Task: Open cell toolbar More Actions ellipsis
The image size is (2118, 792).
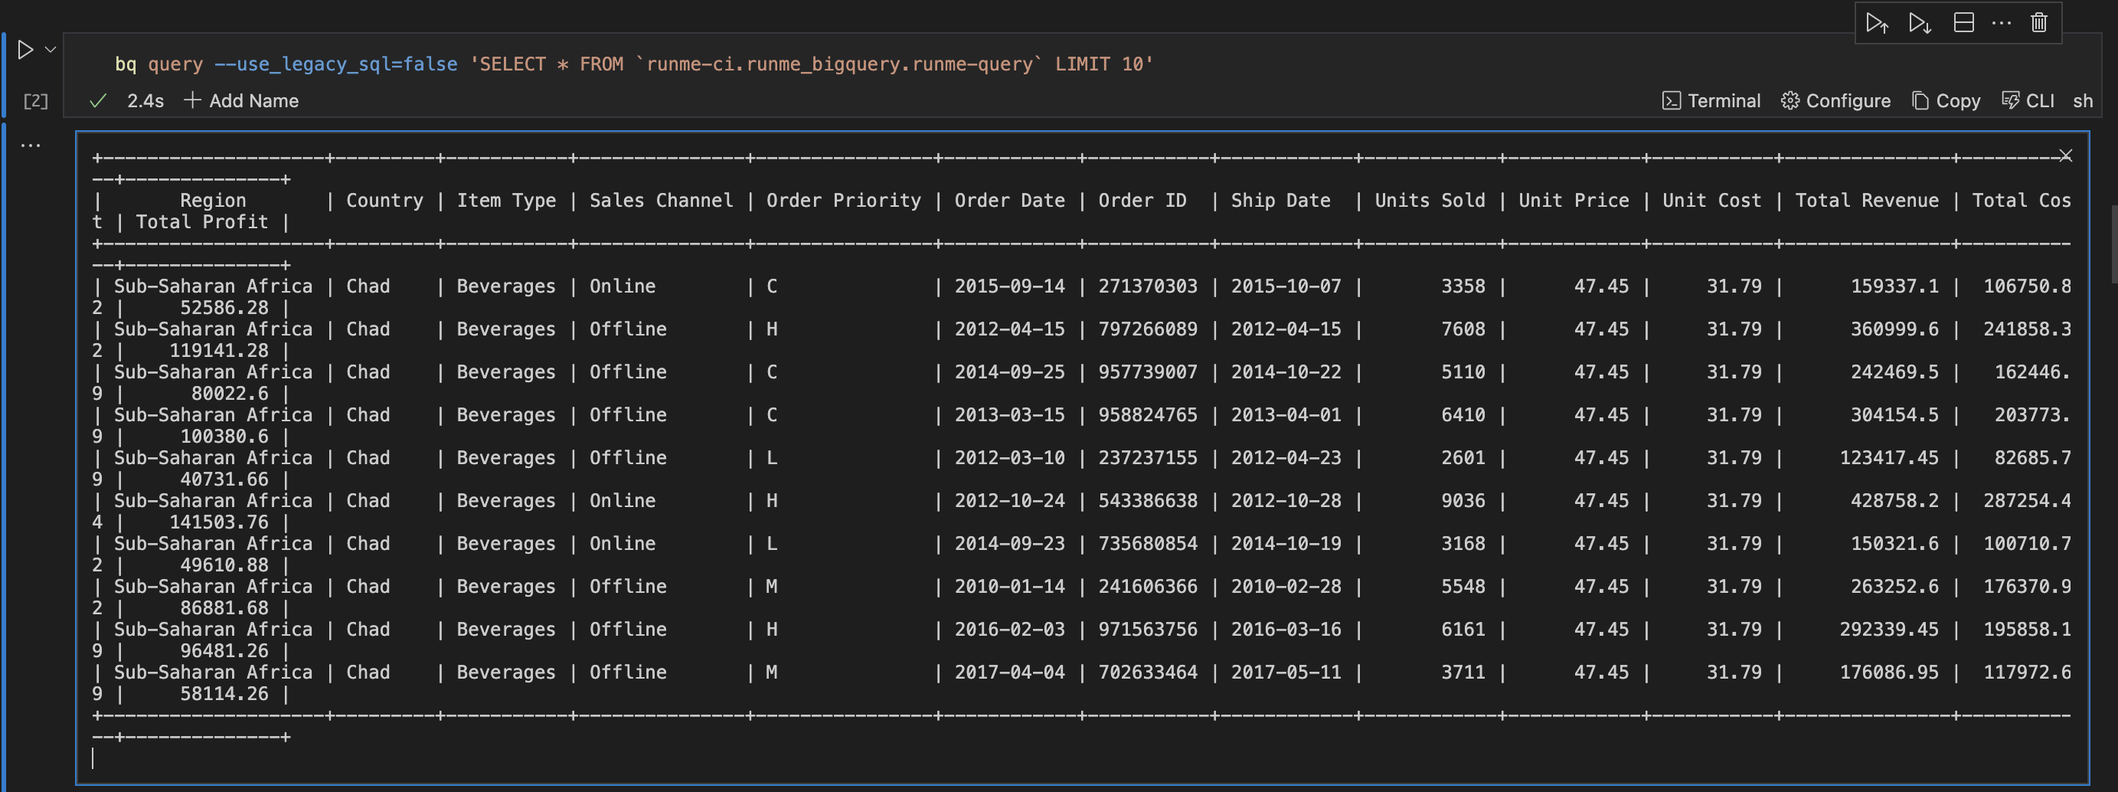Action: [2002, 23]
